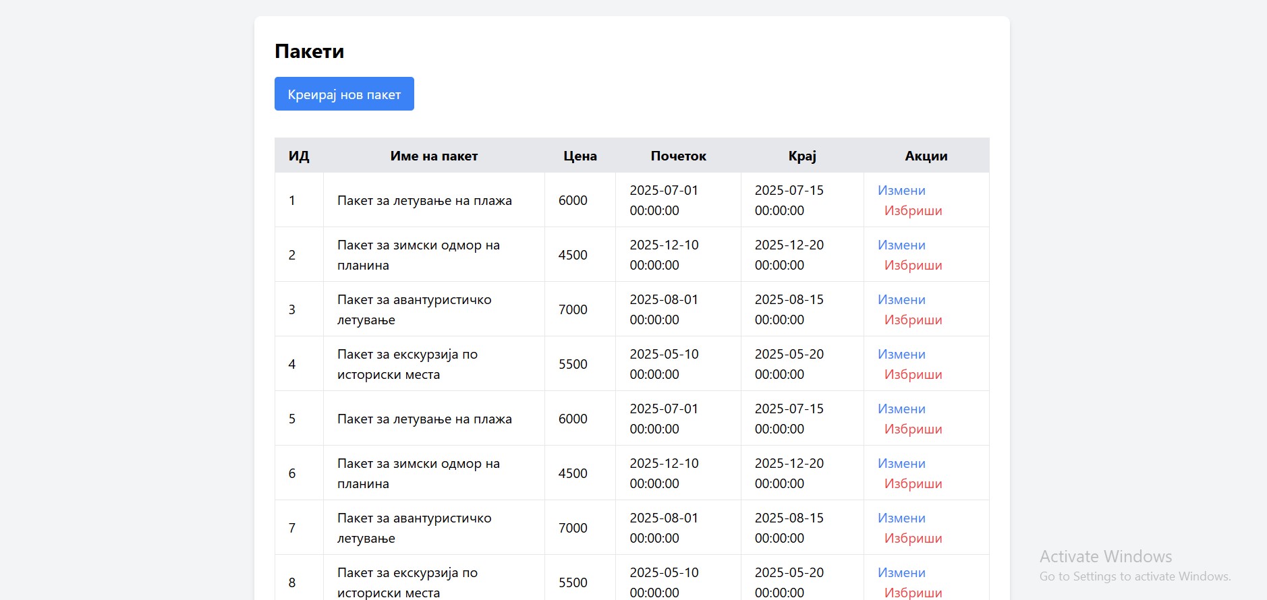Click 'Измени' in row with ID 8

(901, 573)
